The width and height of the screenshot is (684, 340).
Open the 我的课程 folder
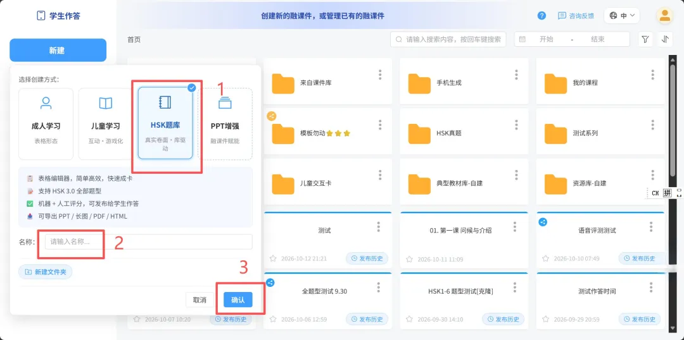pyautogui.click(x=600, y=82)
